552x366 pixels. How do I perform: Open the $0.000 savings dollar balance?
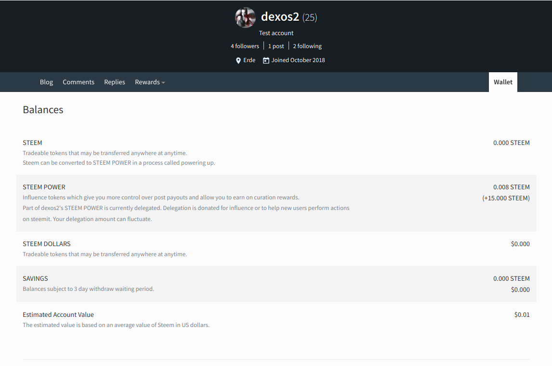[520, 289]
